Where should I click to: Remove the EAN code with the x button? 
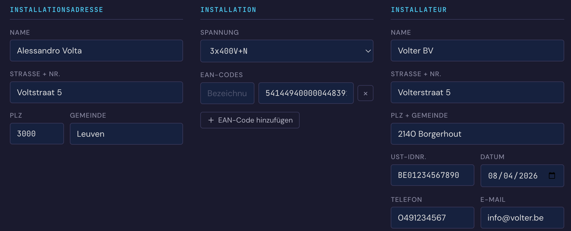[365, 93]
